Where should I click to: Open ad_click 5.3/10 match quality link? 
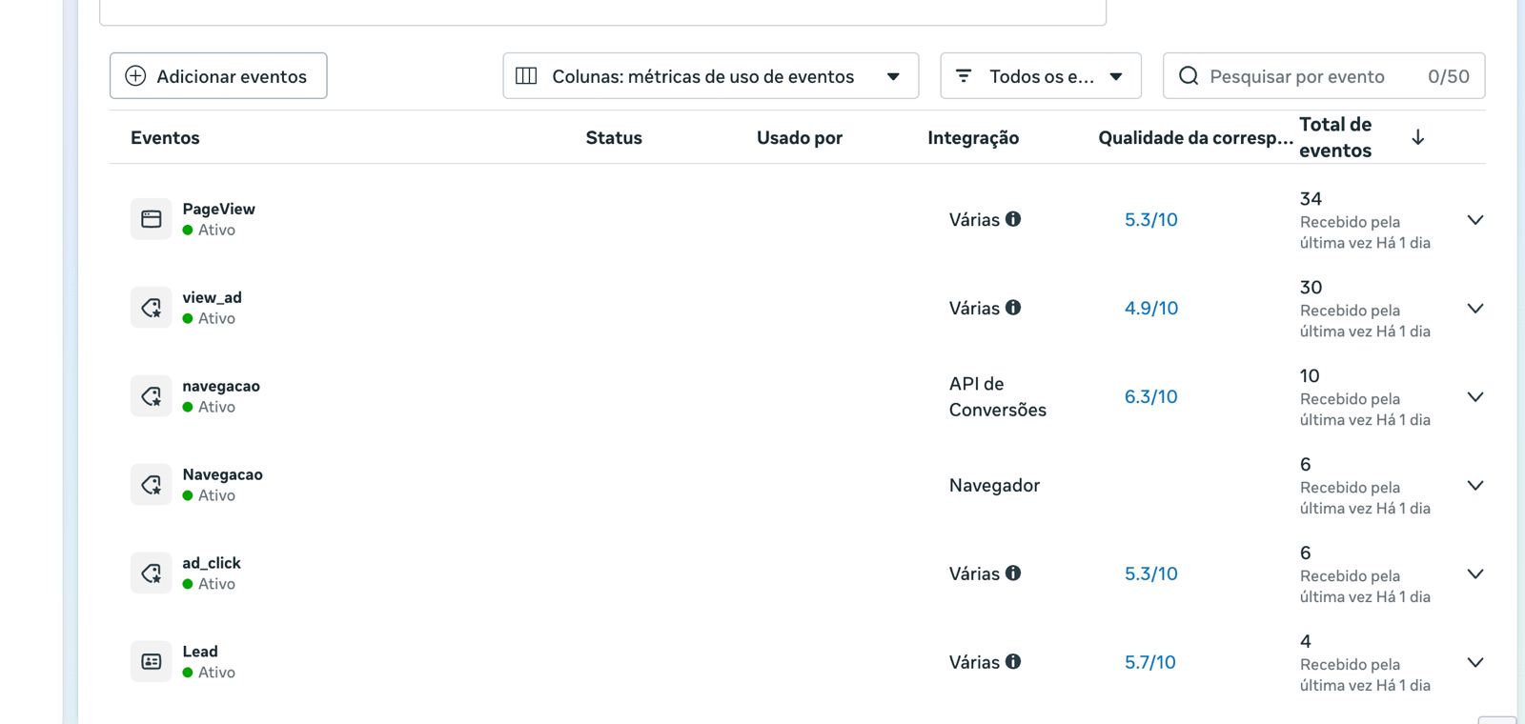1151,574
